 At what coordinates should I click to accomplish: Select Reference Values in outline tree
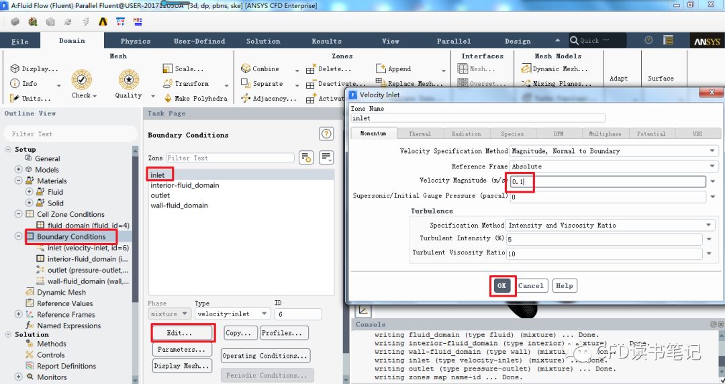[64, 303]
